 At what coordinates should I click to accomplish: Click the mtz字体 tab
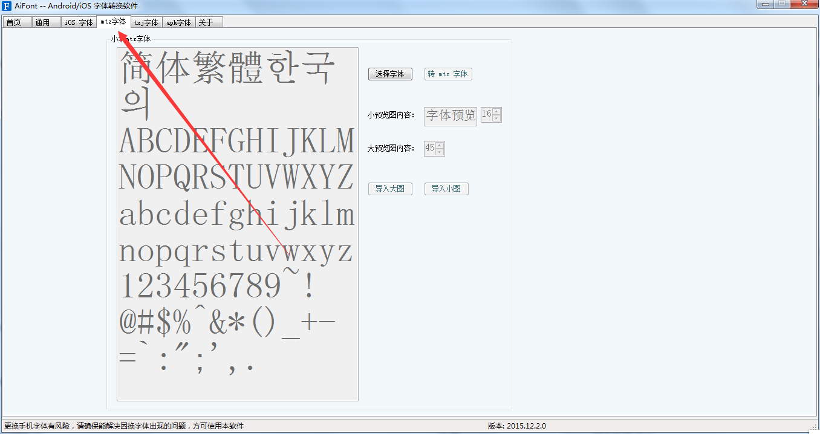(114, 22)
